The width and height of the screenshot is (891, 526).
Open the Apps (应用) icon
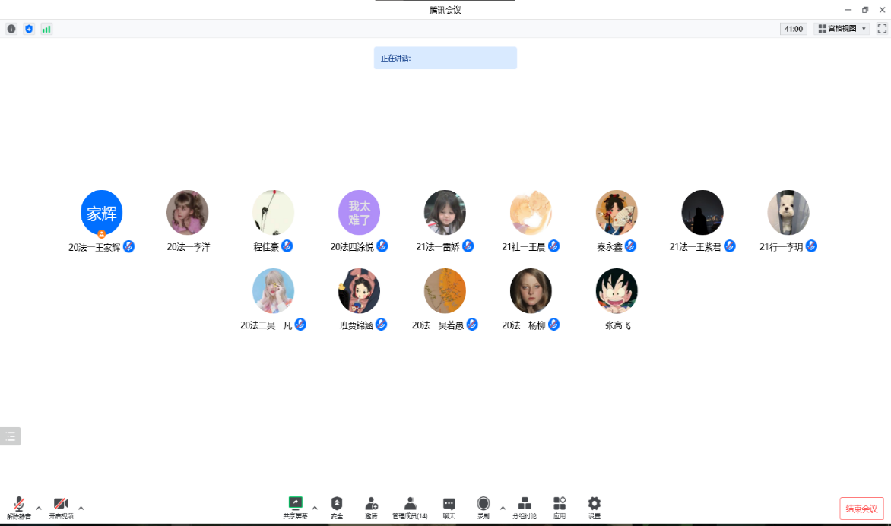point(560,504)
